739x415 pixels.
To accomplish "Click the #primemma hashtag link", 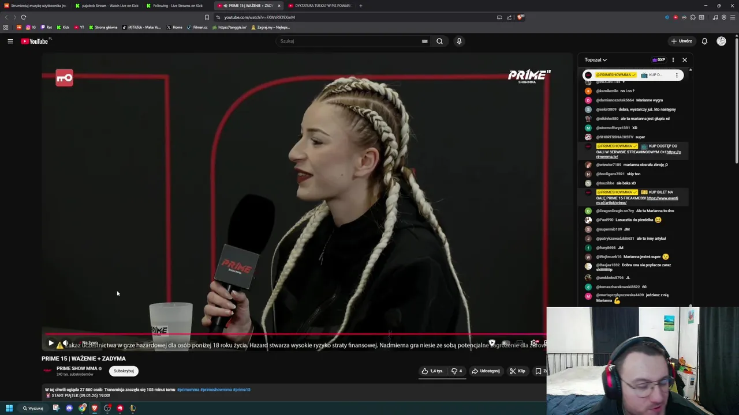I will click(x=188, y=390).
